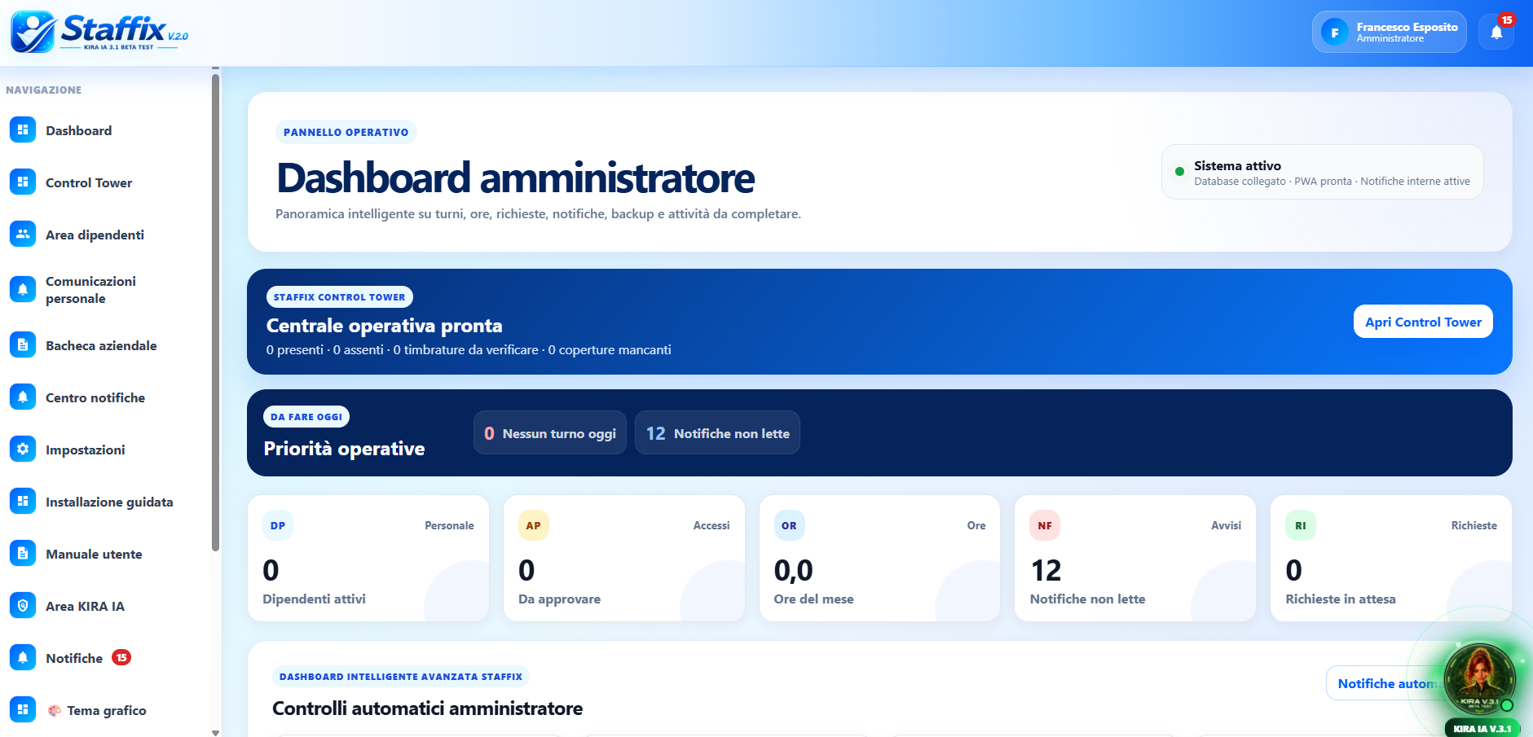This screenshot has width=1533, height=737.
Task: Click the Notifiche bell icon in the sidebar
Action: tap(23, 657)
